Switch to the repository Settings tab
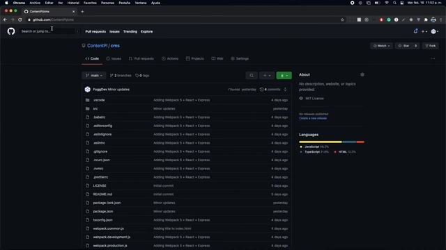The image size is (446, 250). coord(240,58)
